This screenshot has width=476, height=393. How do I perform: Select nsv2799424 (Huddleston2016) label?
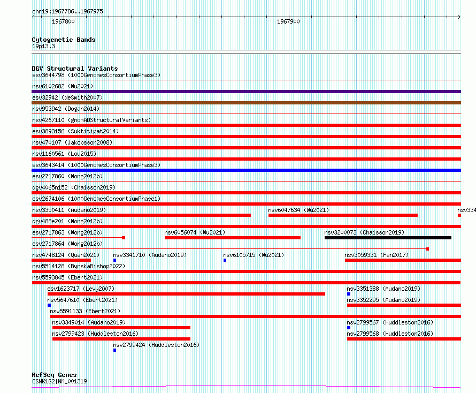[x=156, y=345]
